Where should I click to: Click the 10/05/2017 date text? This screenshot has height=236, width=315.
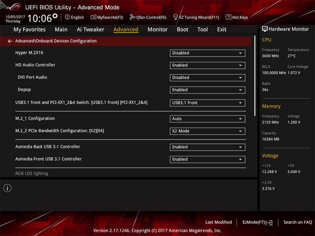coord(15,17)
